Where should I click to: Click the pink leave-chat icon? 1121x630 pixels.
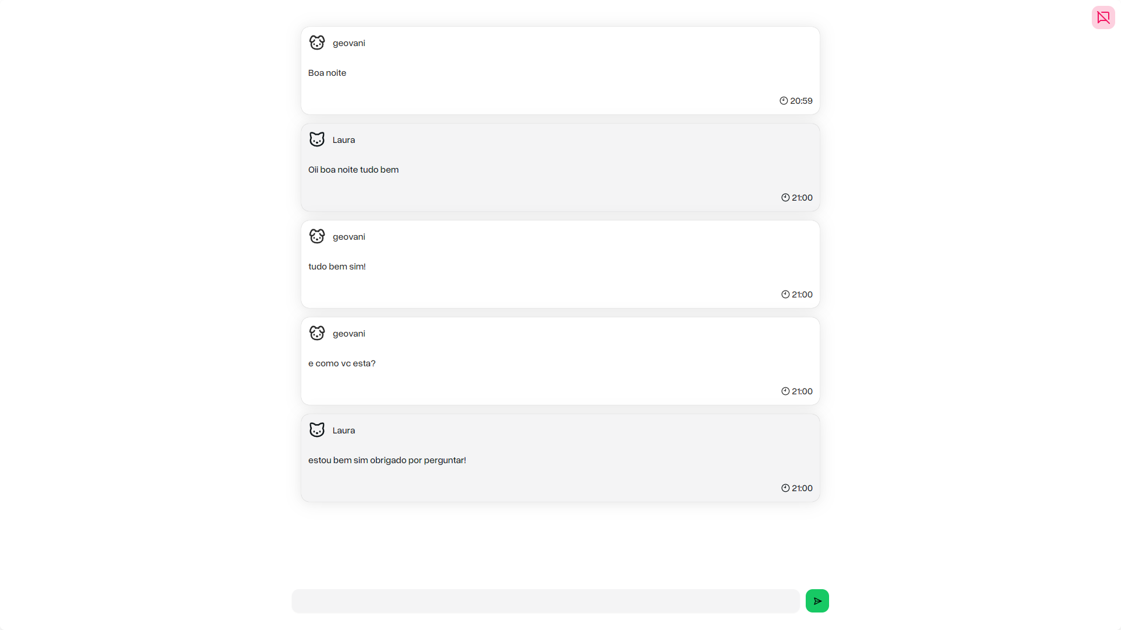[x=1103, y=17]
